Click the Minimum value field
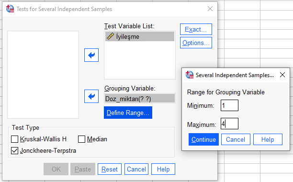Viewport: 293px width, 182px height. 229,105
